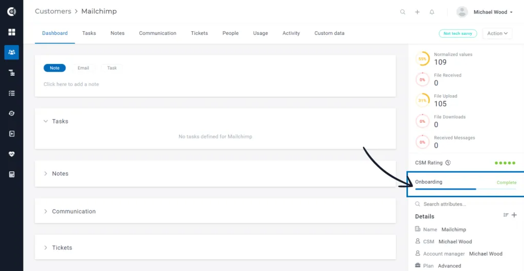524x271 pixels.
Task: Click the person icon beside CSM
Action: coord(418,241)
